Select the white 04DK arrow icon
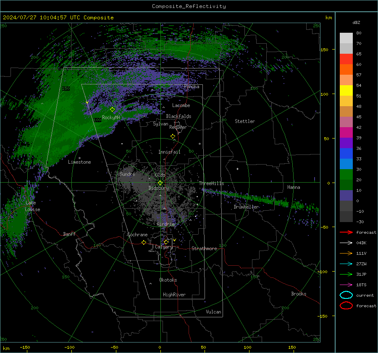The image size is (378, 353). (346, 243)
